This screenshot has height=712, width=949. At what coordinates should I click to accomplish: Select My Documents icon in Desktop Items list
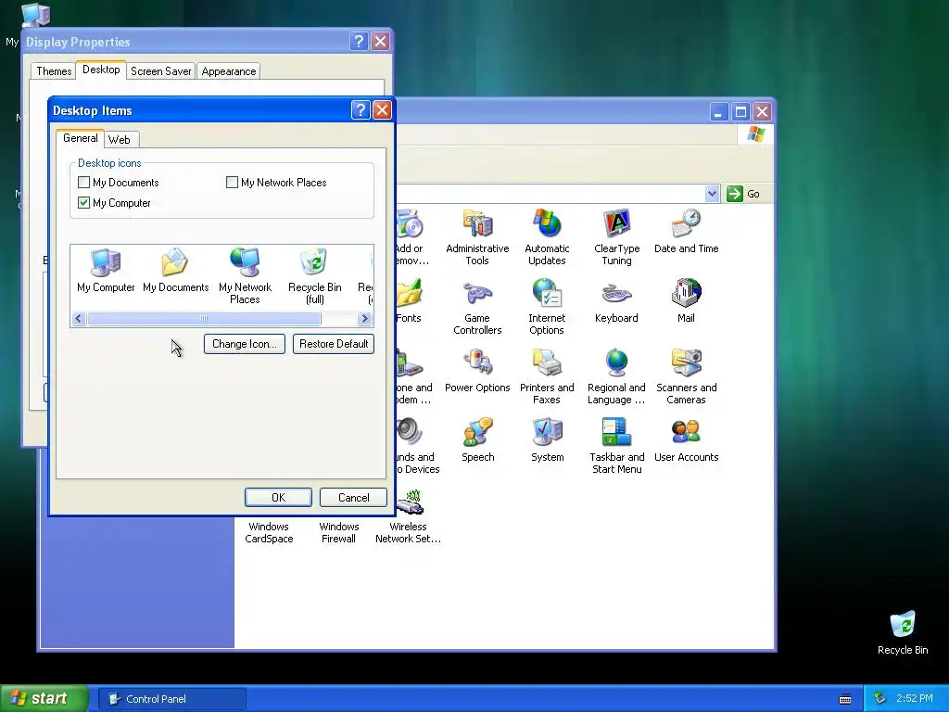(175, 271)
